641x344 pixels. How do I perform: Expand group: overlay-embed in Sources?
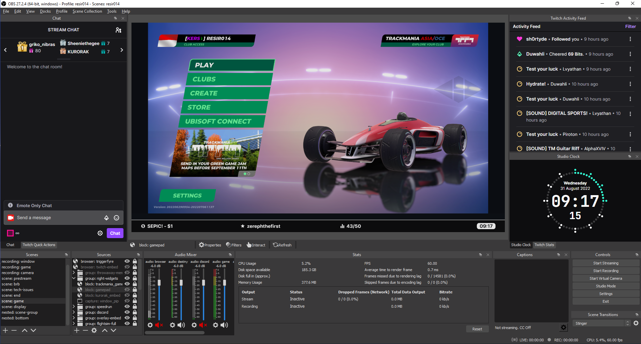tap(74, 318)
